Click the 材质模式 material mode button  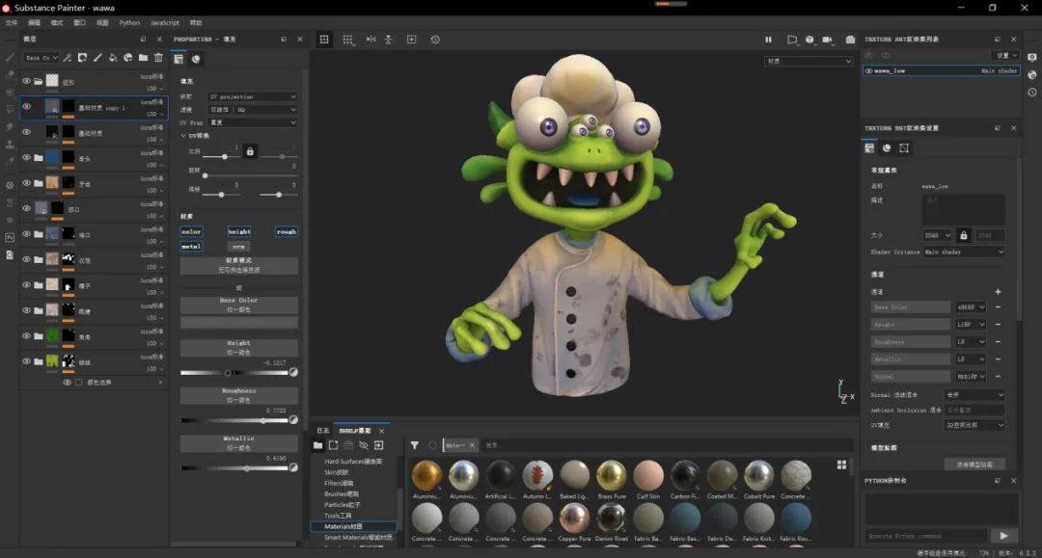click(x=238, y=260)
